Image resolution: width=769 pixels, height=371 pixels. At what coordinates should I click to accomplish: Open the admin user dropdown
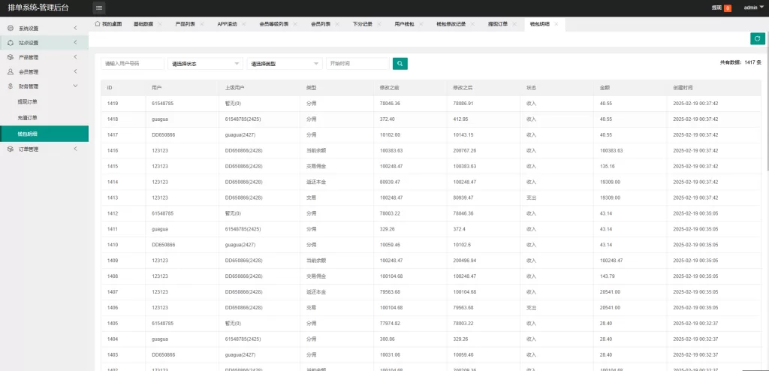[753, 8]
